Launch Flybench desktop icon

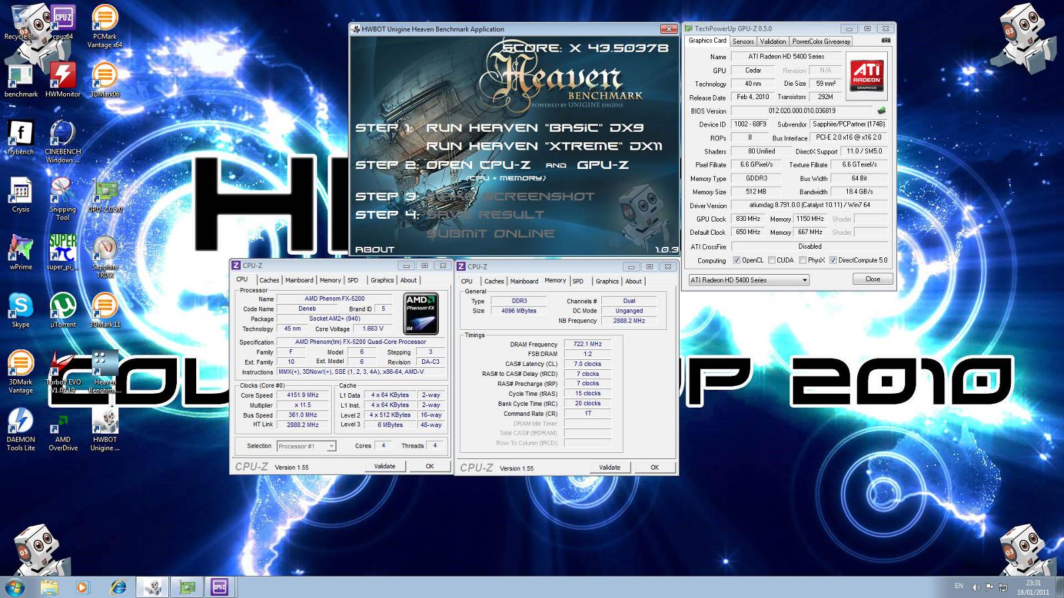tap(21, 138)
